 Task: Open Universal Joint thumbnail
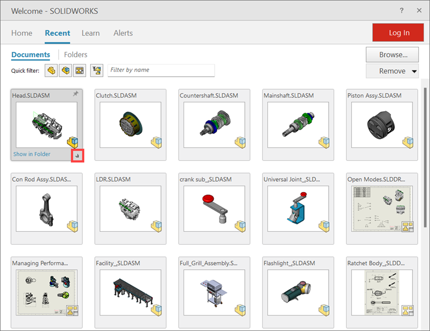[298, 209]
